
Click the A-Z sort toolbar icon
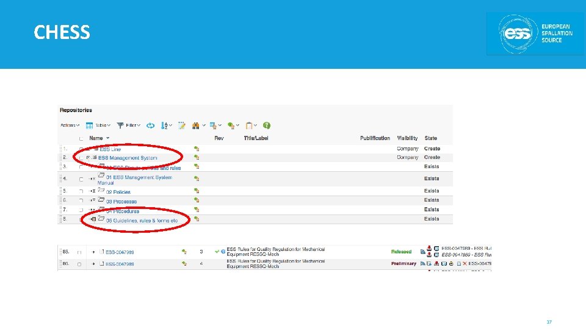tap(164, 126)
